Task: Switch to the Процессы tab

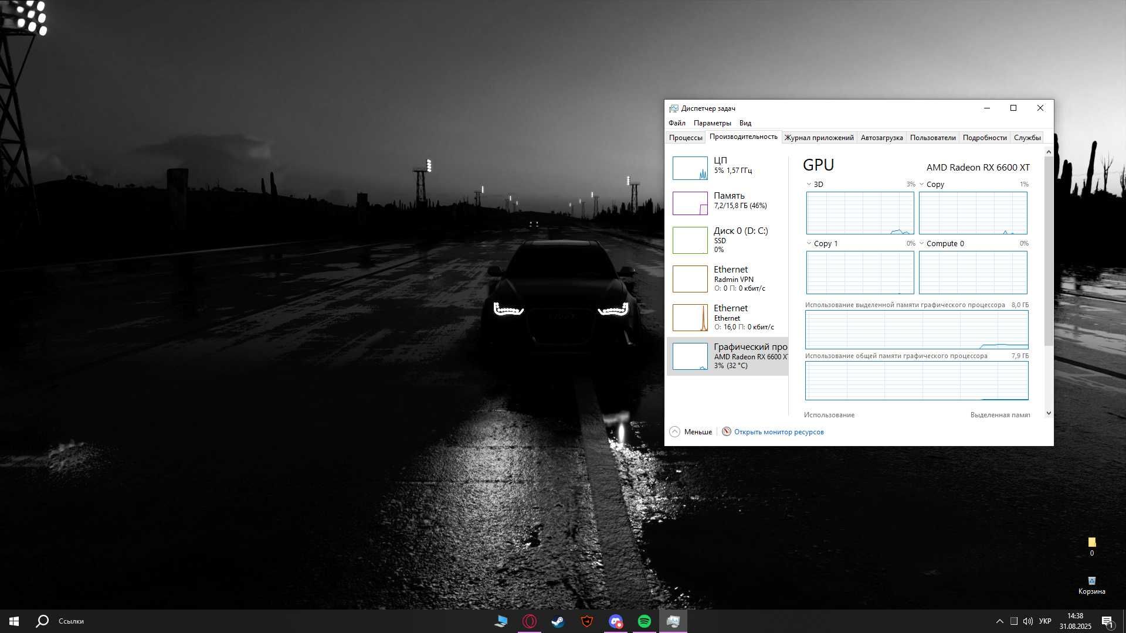Action: click(686, 138)
